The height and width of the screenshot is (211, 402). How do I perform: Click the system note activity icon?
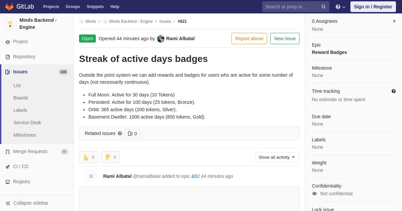[91, 176]
